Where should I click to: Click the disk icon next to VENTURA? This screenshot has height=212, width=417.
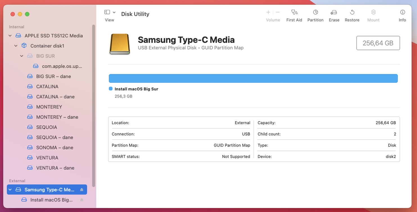click(x=30, y=157)
